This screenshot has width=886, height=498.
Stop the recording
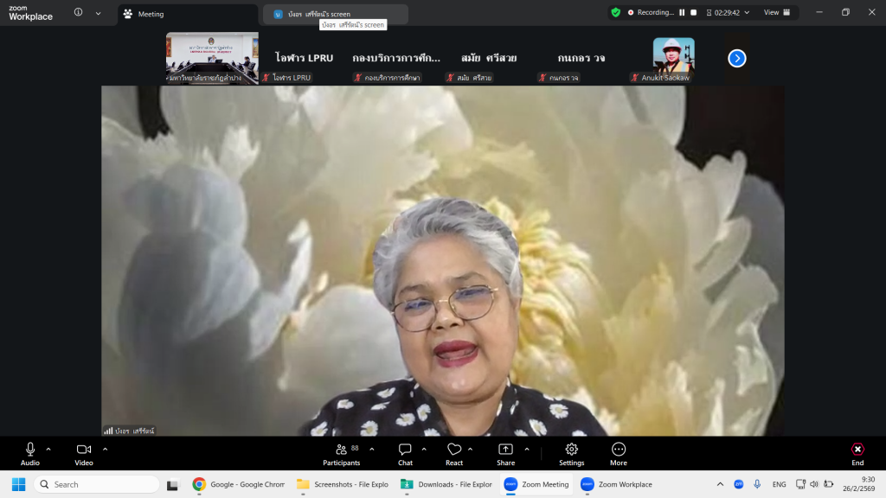693,13
